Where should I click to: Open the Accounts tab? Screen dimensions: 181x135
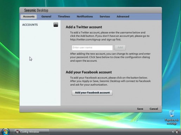29,16
